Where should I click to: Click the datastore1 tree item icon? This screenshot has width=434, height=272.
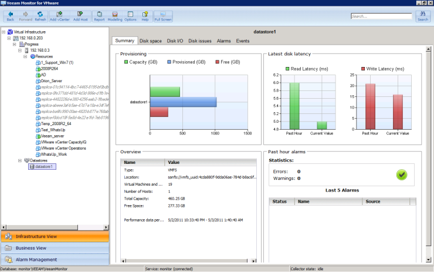click(32, 167)
